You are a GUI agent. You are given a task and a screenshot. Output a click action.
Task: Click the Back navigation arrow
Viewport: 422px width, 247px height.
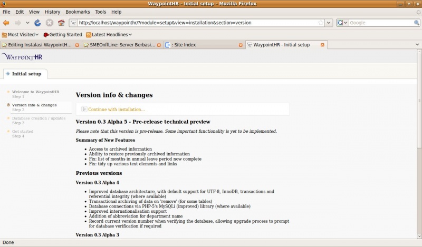tap(6, 23)
